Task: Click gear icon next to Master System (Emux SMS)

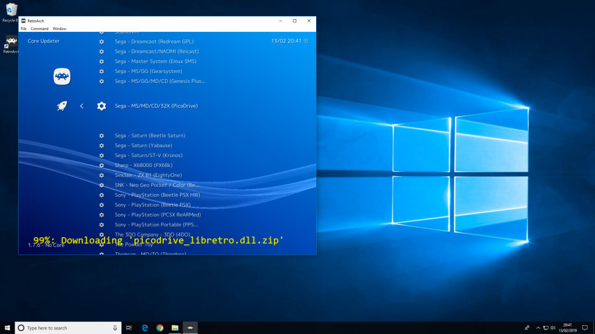Action: pyautogui.click(x=101, y=61)
